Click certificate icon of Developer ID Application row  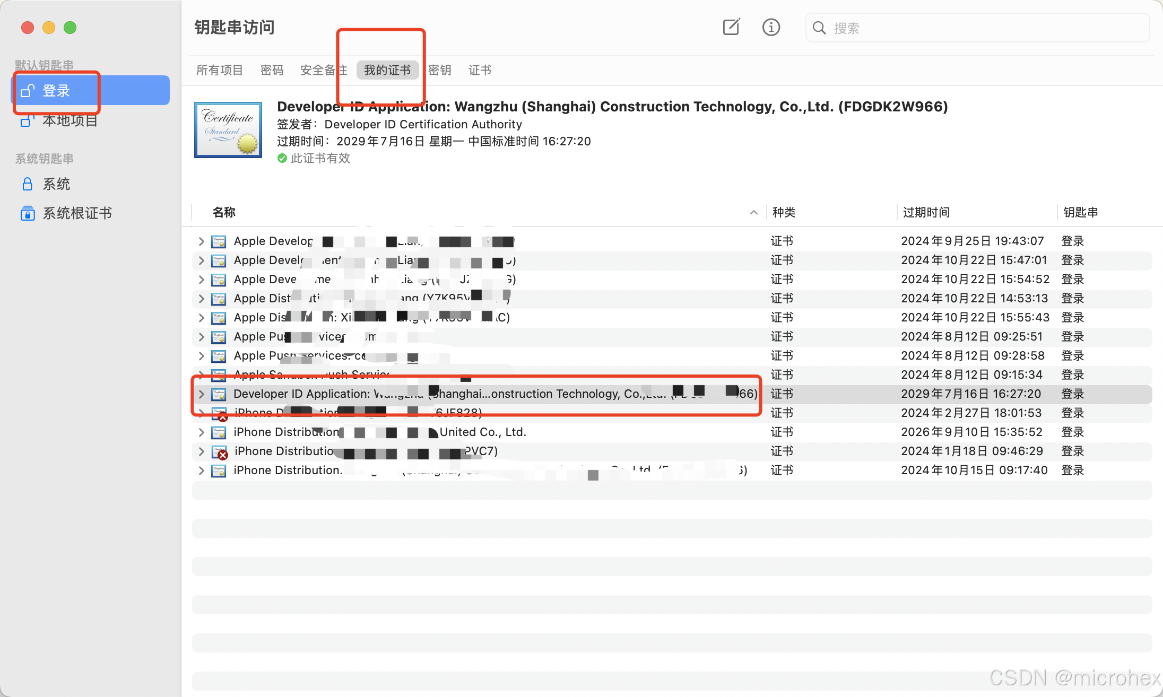pyautogui.click(x=219, y=395)
